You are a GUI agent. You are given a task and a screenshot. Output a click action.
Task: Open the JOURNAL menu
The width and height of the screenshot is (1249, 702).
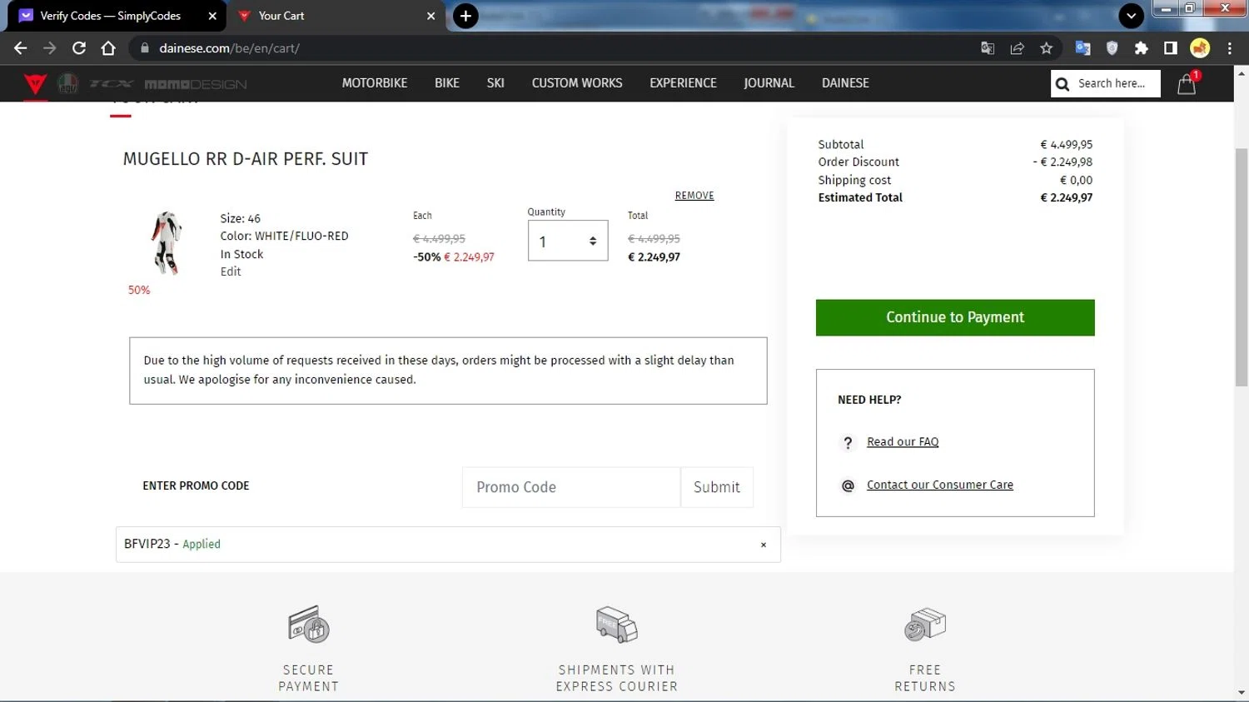[769, 83]
